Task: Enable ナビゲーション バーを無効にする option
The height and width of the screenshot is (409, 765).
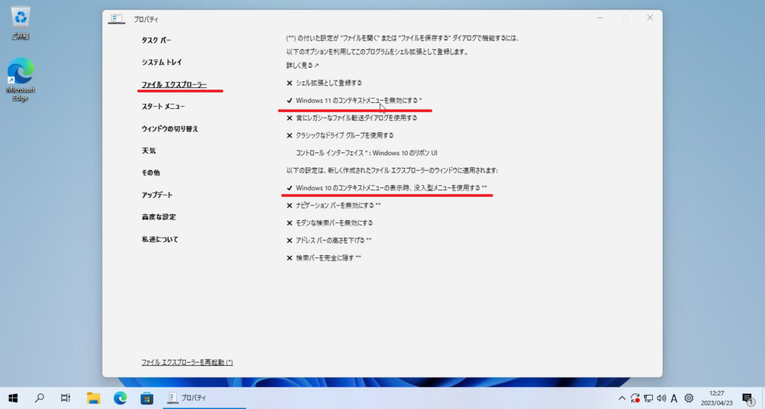Action: [333, 205]
